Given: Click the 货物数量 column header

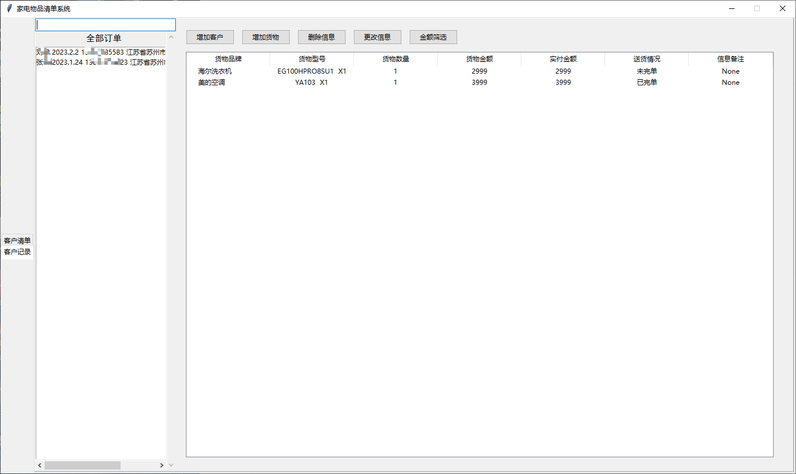Looking at the screenshot, I should click(x=396, y=59).
